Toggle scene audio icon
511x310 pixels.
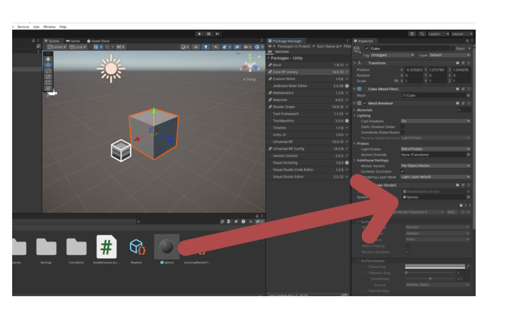coord(215,47)
